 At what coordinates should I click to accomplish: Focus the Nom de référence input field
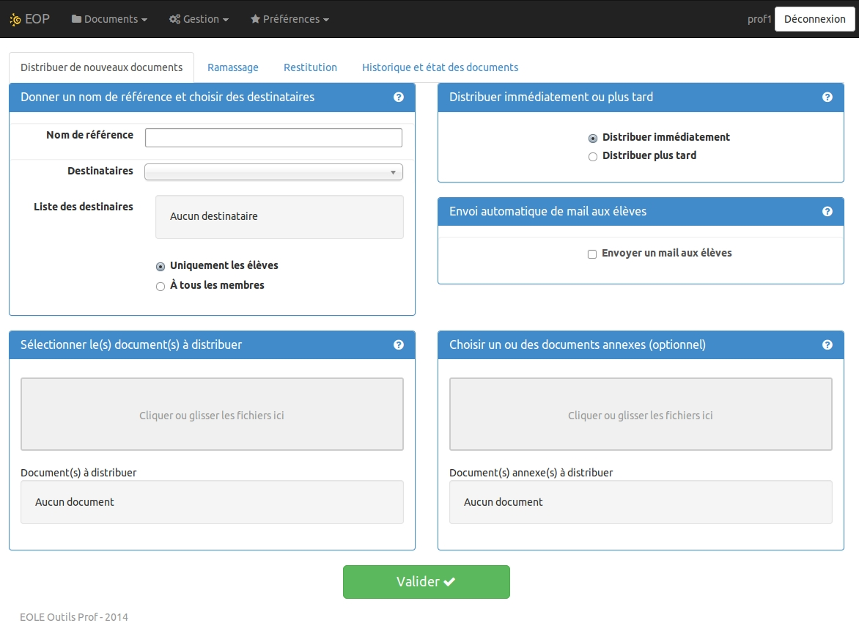273,138
